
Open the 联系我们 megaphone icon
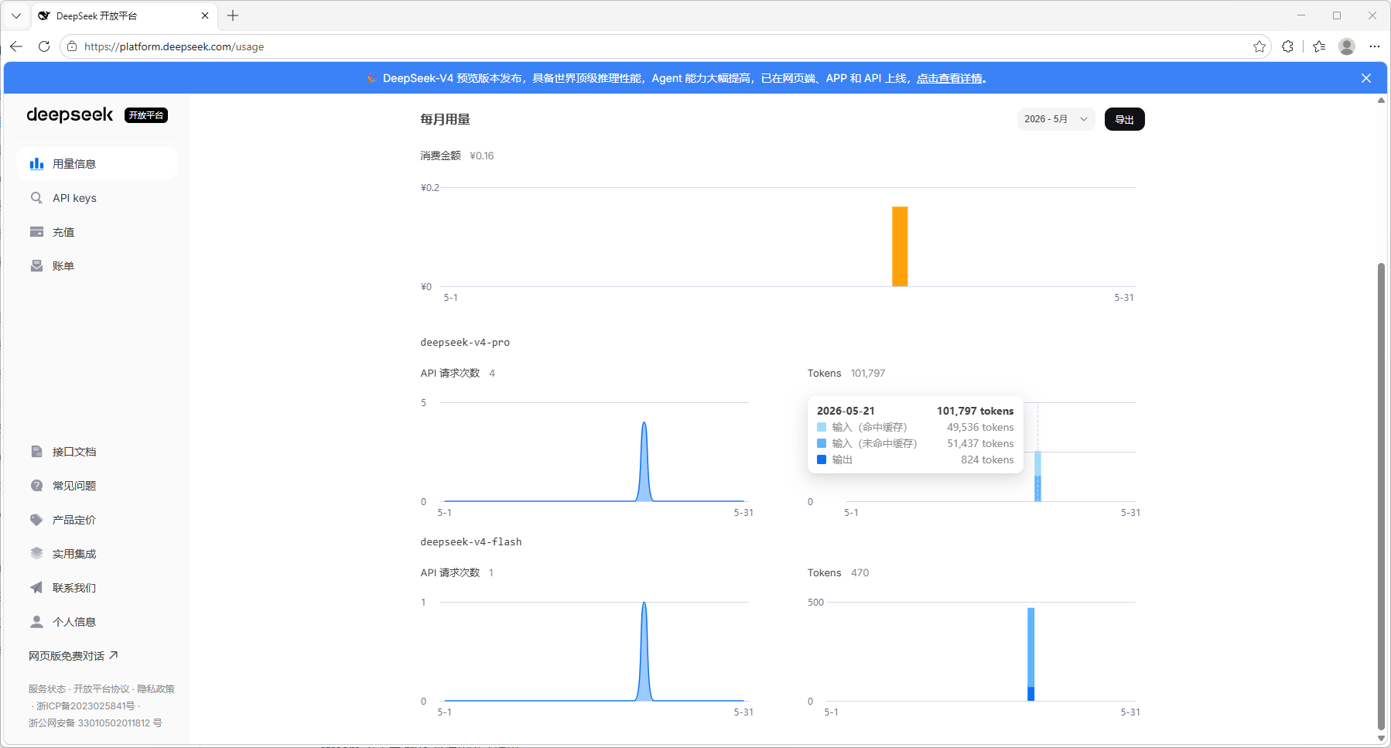tap(36, 588)
